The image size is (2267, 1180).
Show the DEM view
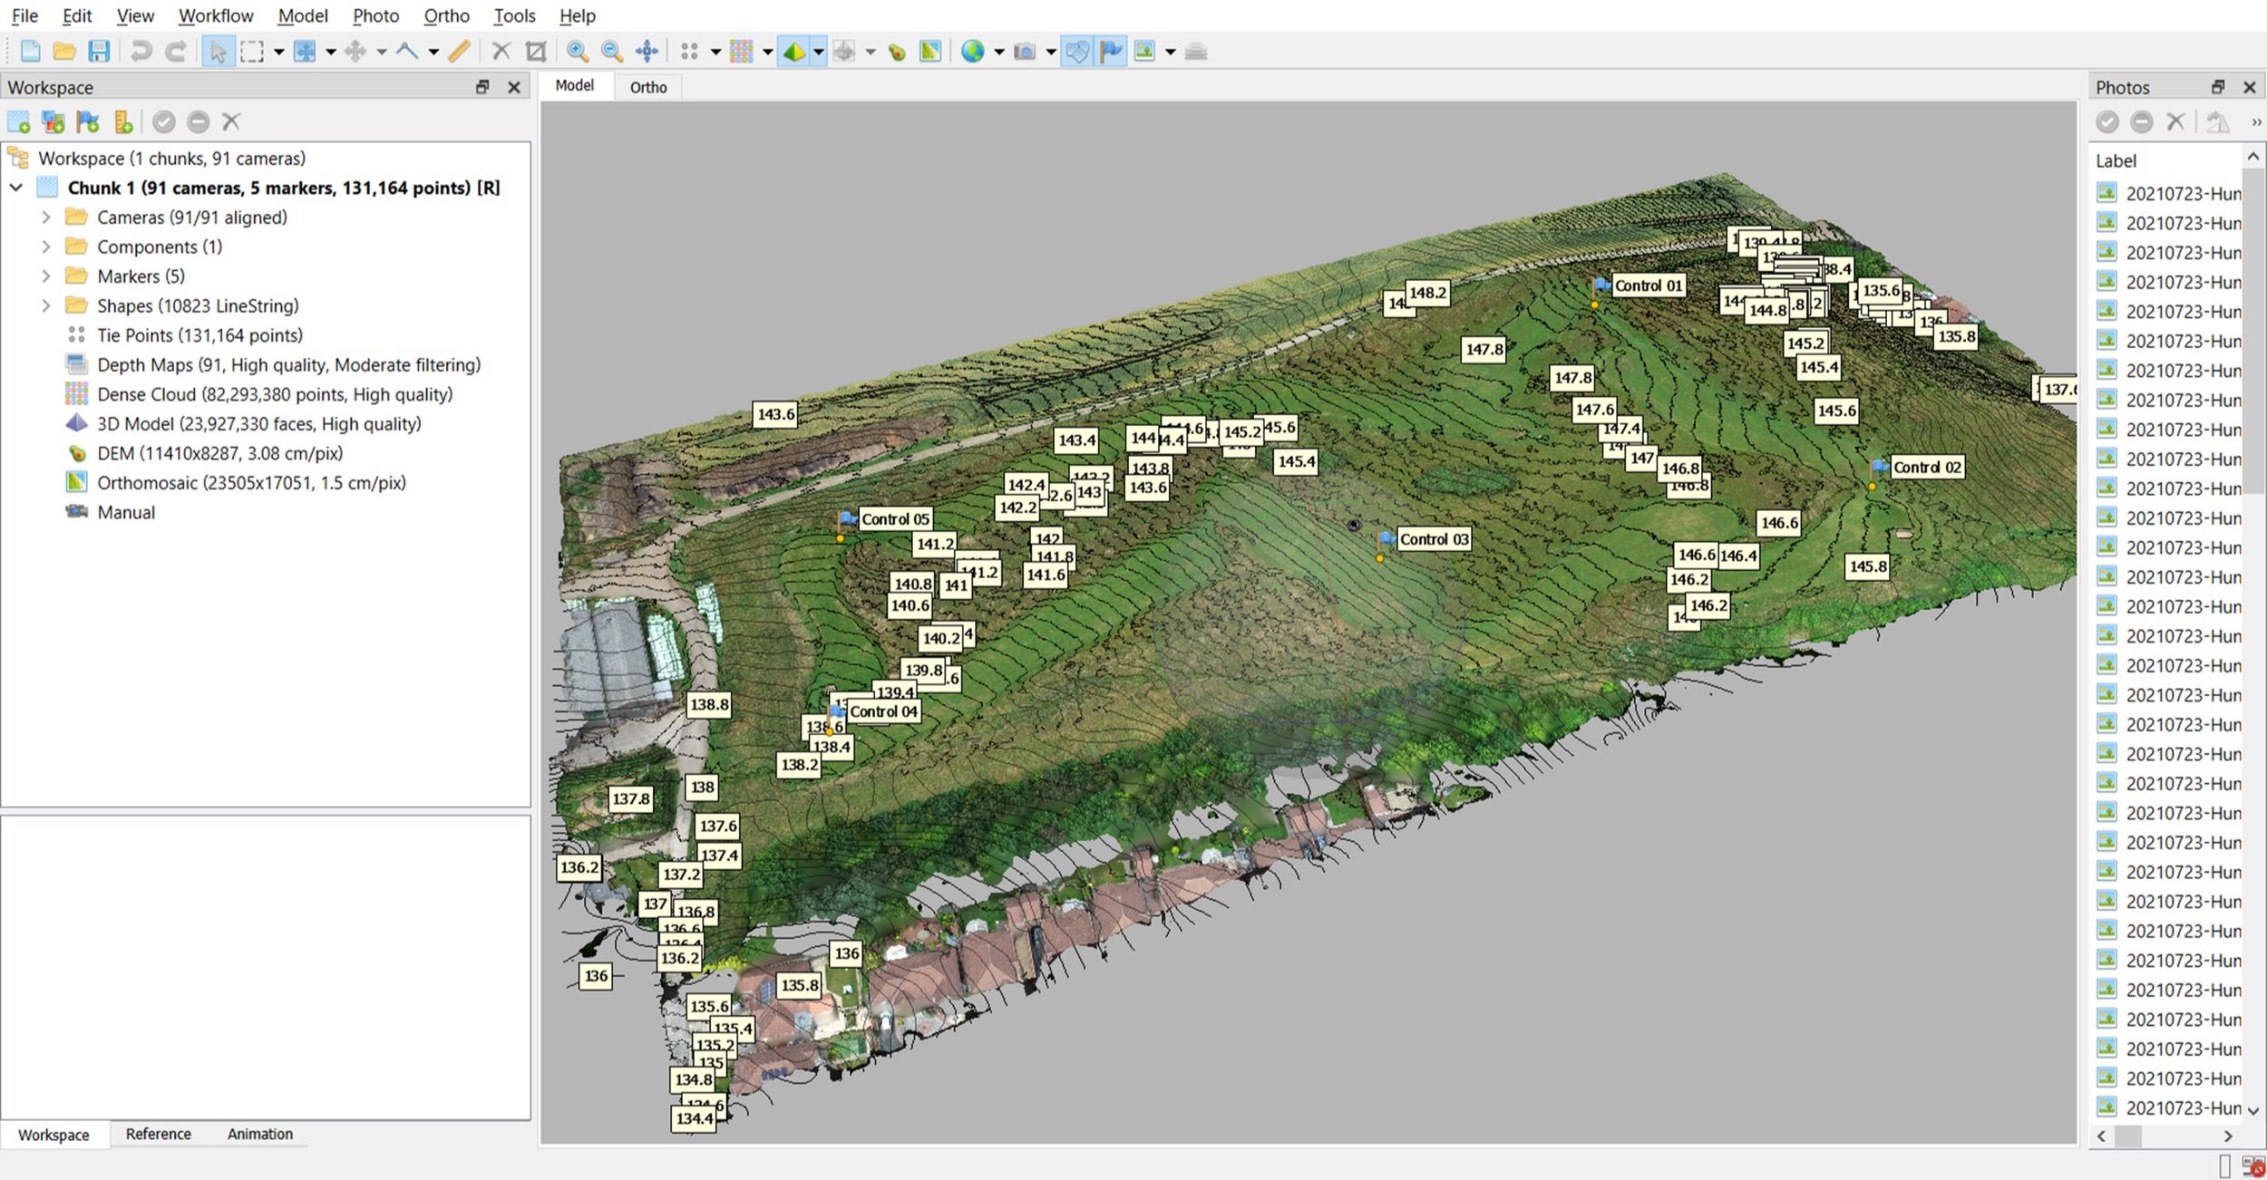pyautogui.click(x=897, y=52)
